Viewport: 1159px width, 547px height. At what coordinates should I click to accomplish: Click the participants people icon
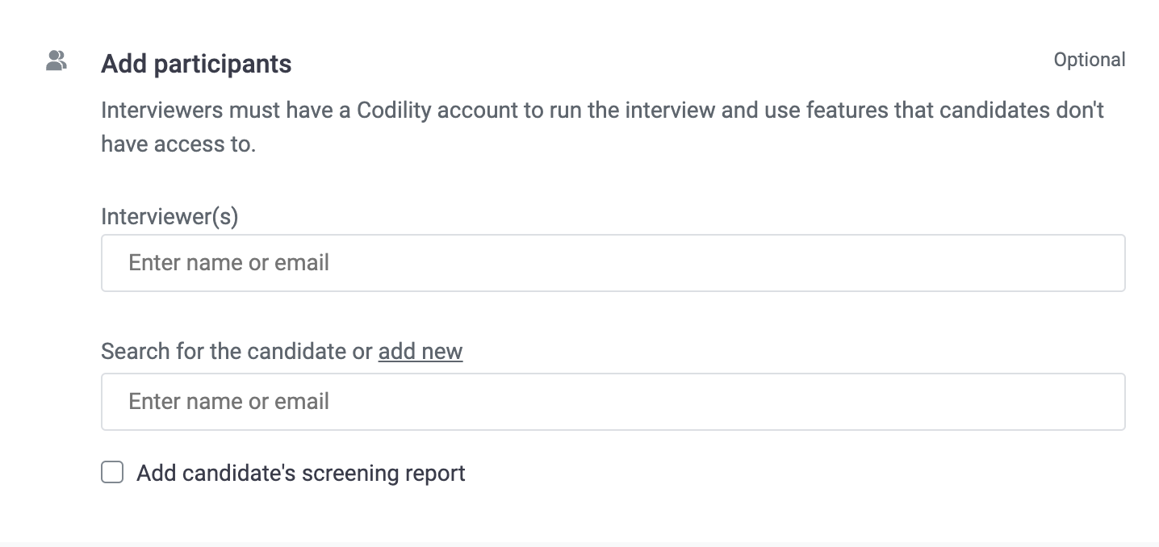(56, 61)
